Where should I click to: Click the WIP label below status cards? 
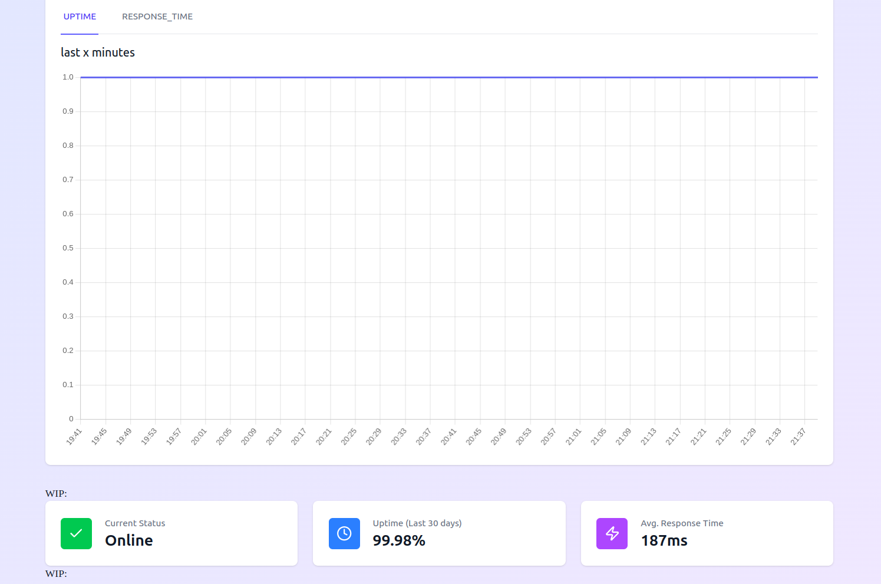coord(56,573)
